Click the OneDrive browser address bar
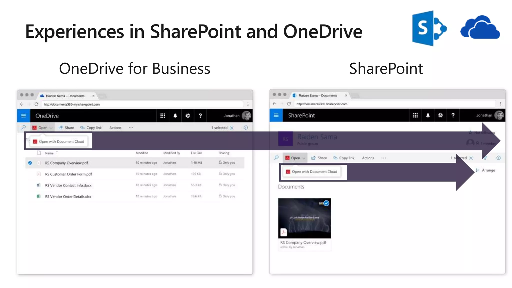Image resolution: width=512 pixels, height=288 pixels. [x=142, y=104]
